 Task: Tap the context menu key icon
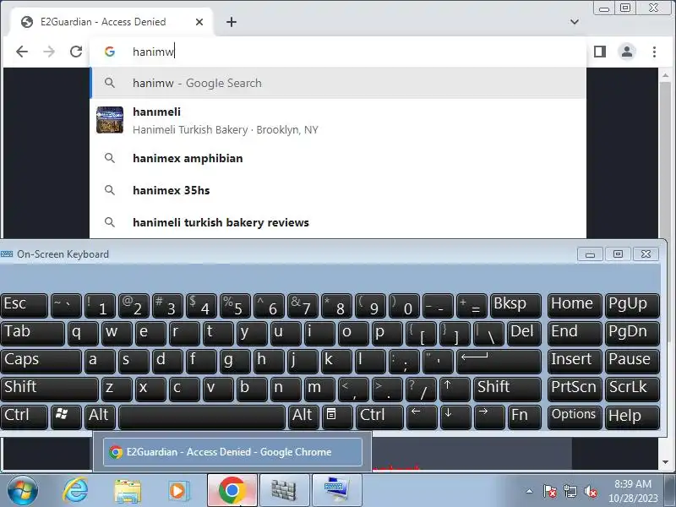[337, 417]
